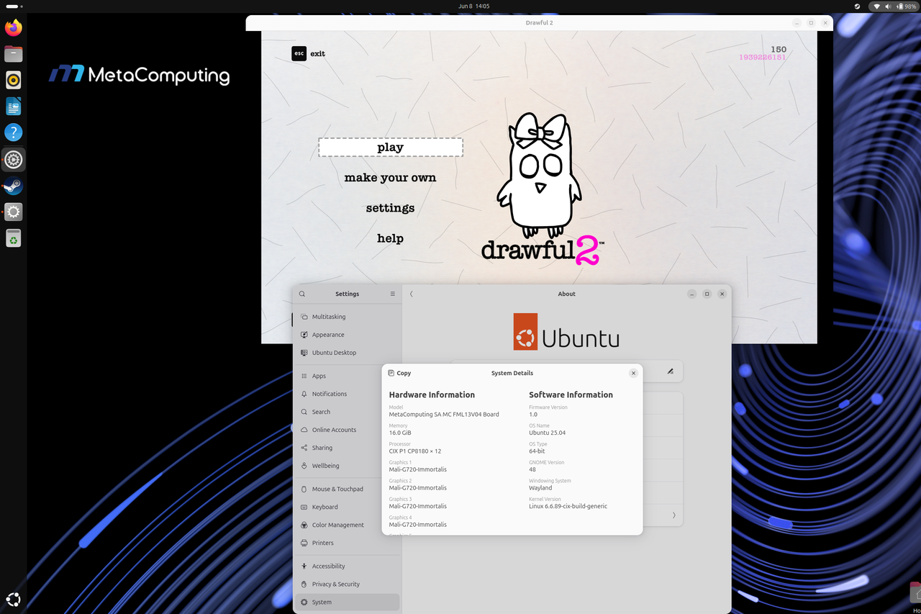
Task: Show all applications via Ubuntu logo button
Action: 13,599
